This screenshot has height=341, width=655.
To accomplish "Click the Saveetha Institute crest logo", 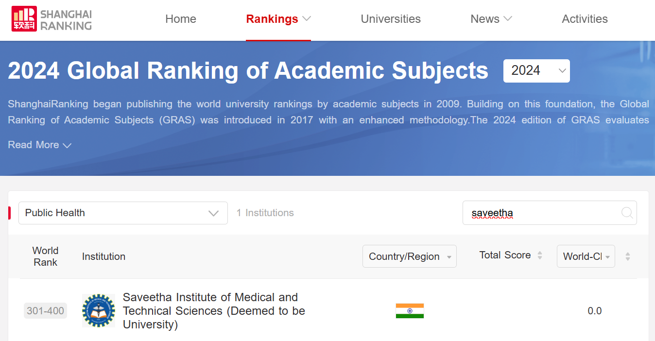I will tap(99, 310).
